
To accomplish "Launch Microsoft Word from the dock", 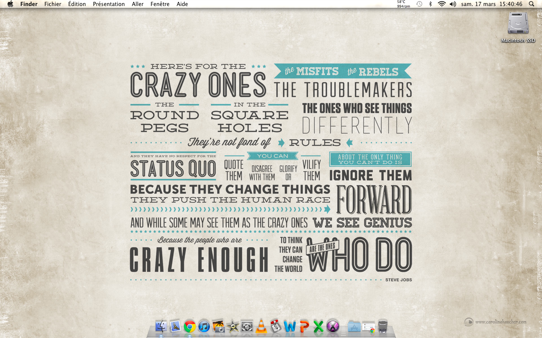I will pos(290,326).
